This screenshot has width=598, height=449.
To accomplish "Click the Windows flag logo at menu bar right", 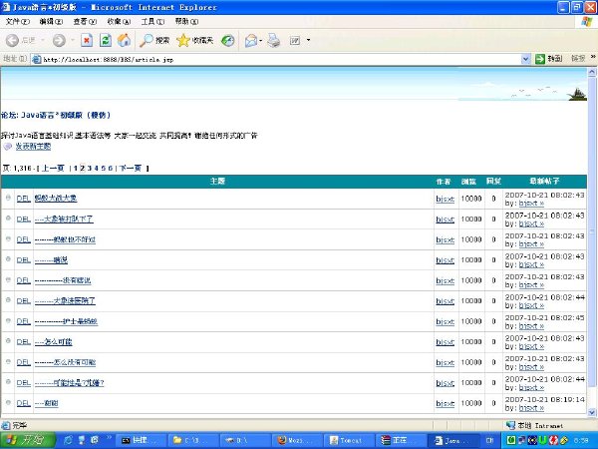I will tap(586, 22).
